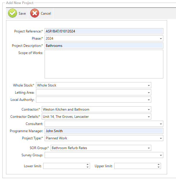The image size is (176, 181).
Task: Decrease the Upper limit with down arrow
Action: [158, 167]
